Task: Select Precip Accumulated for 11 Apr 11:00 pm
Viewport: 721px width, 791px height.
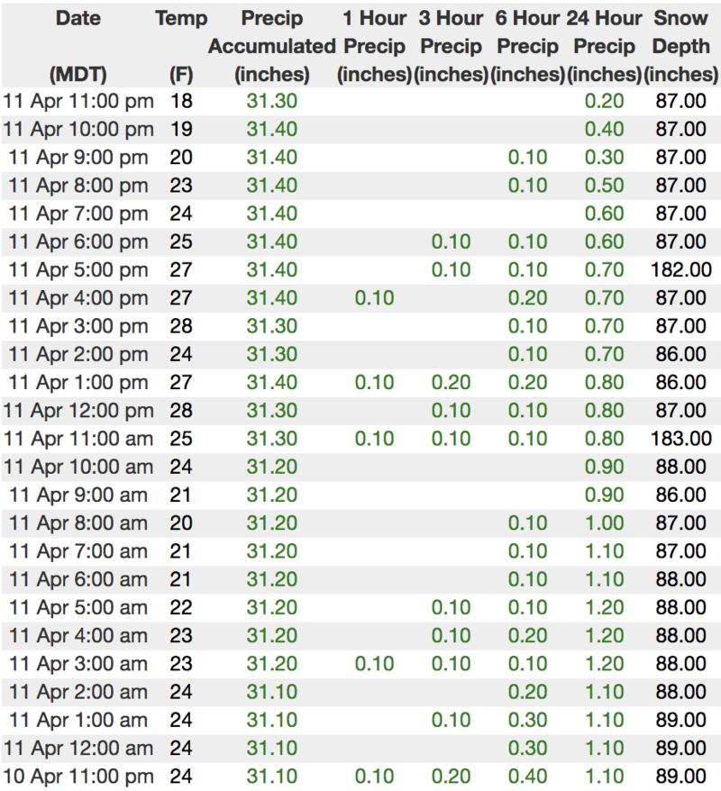Action: [271, 101]
